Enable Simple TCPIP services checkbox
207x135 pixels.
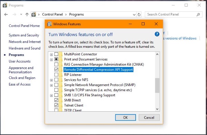tap(56, 90)
